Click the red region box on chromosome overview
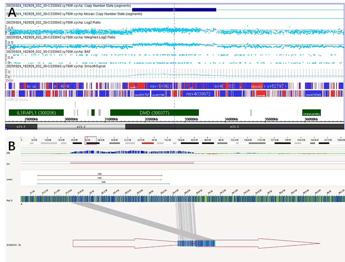Viewport: 345px width, 262px height. [91, 141]
